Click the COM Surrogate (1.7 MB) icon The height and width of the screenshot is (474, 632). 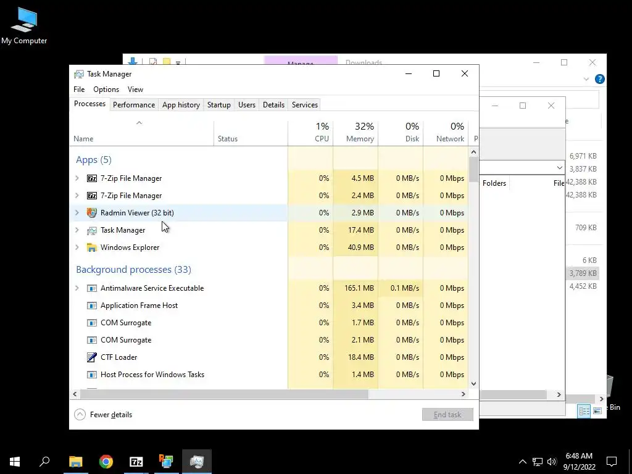92,323
